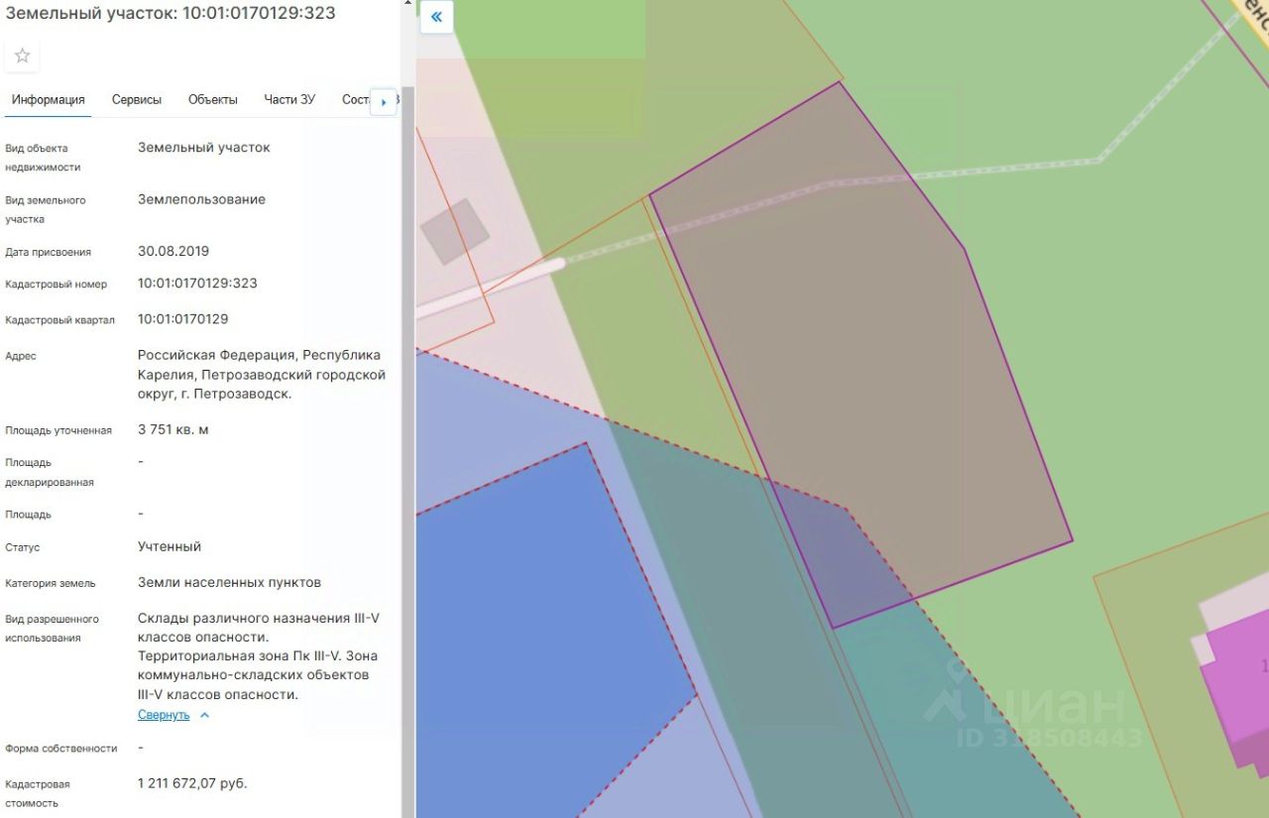The width and height of the screenshot is (1269, 818).
Task: Click the label Площадь уточненная
Action: click(x=58, y=431)
